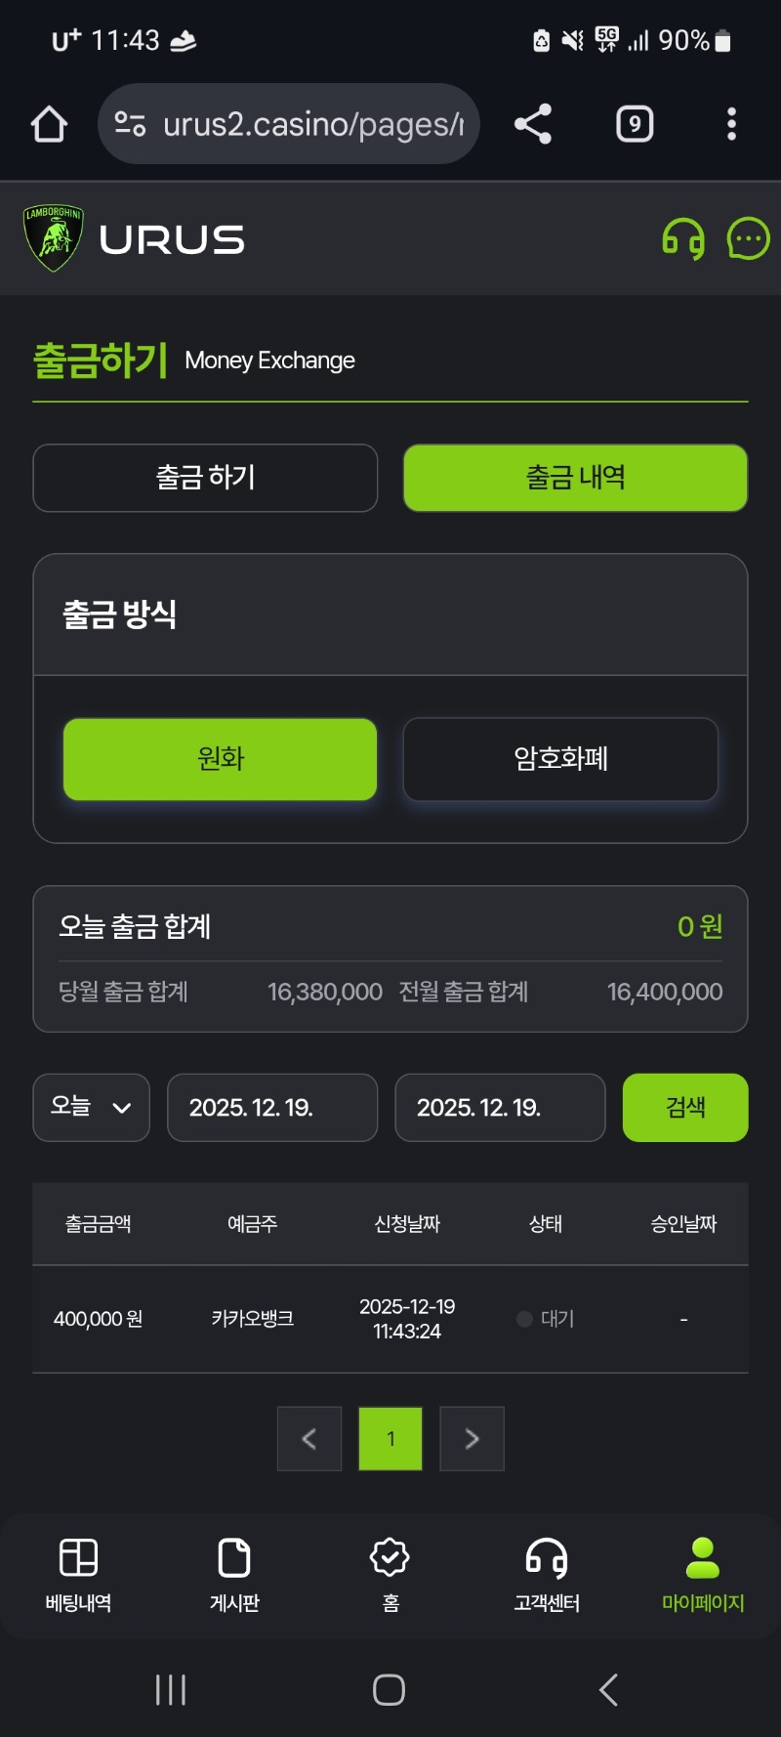781x1737 pixels.
Task: Open the browser tab switcher showing 9
Action: tap(635, 124)
